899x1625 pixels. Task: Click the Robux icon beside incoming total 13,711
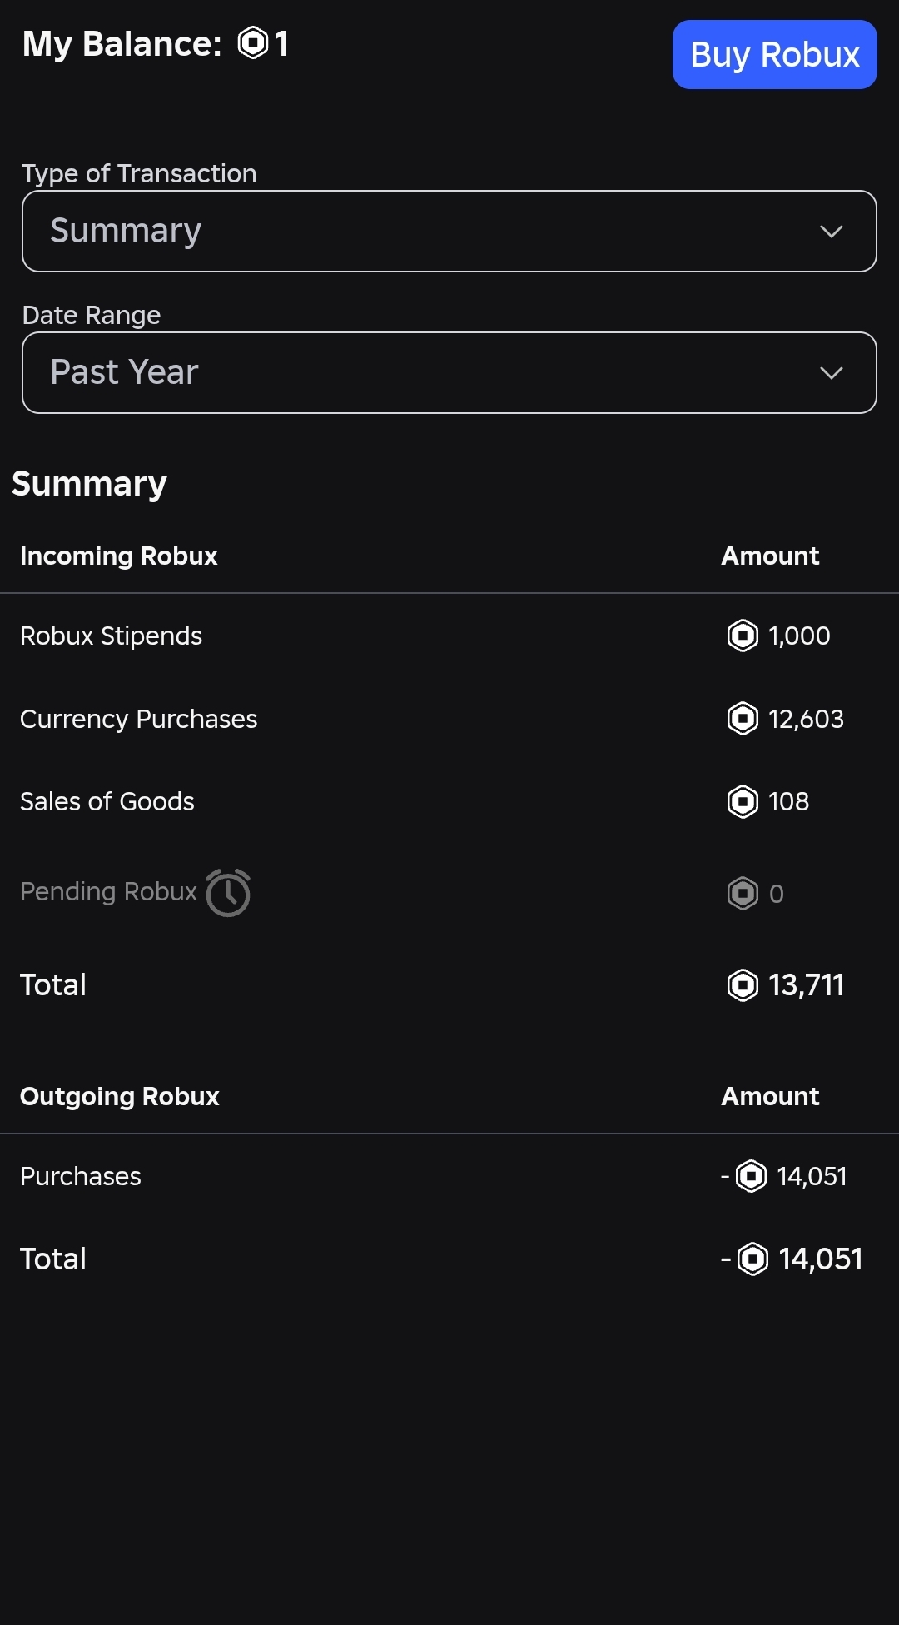tap(743, 985)
